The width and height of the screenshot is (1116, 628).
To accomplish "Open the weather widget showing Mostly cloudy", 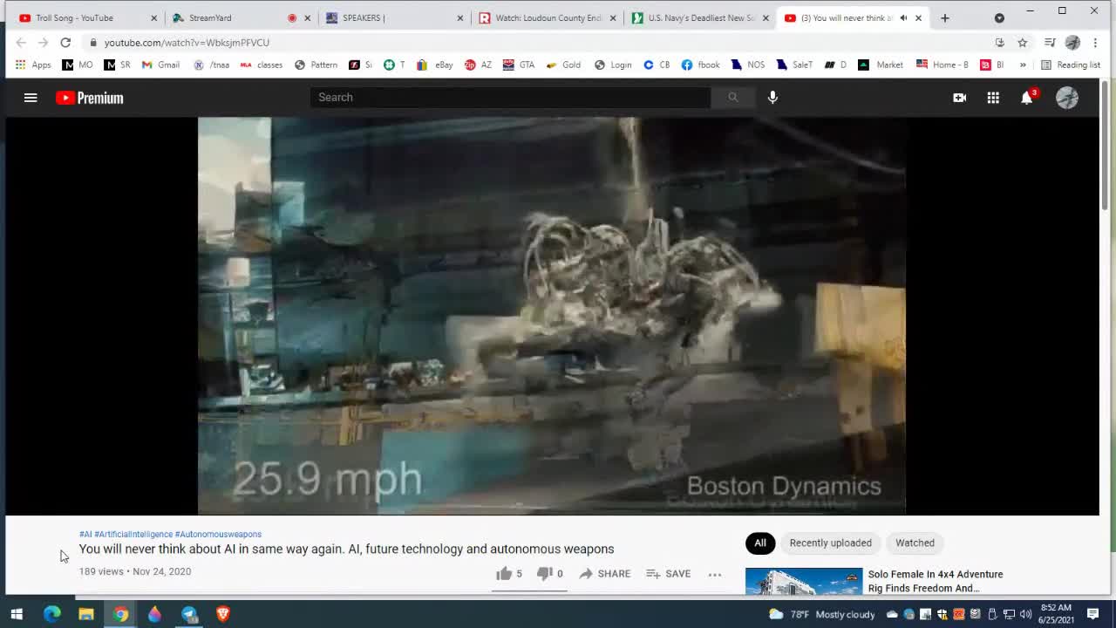I will [x=821, y=614].
